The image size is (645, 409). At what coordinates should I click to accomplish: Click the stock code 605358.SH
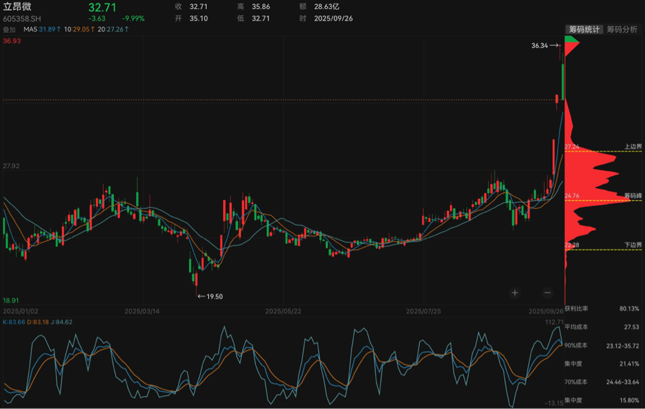(22, 19)
